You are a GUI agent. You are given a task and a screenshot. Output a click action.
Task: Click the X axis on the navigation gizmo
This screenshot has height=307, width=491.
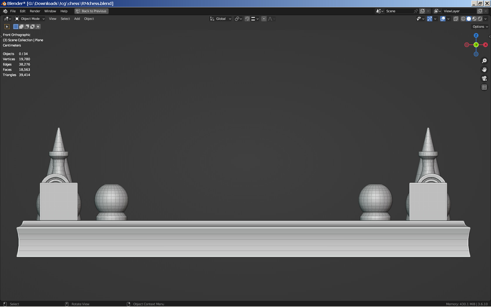[x=485, y=45]
